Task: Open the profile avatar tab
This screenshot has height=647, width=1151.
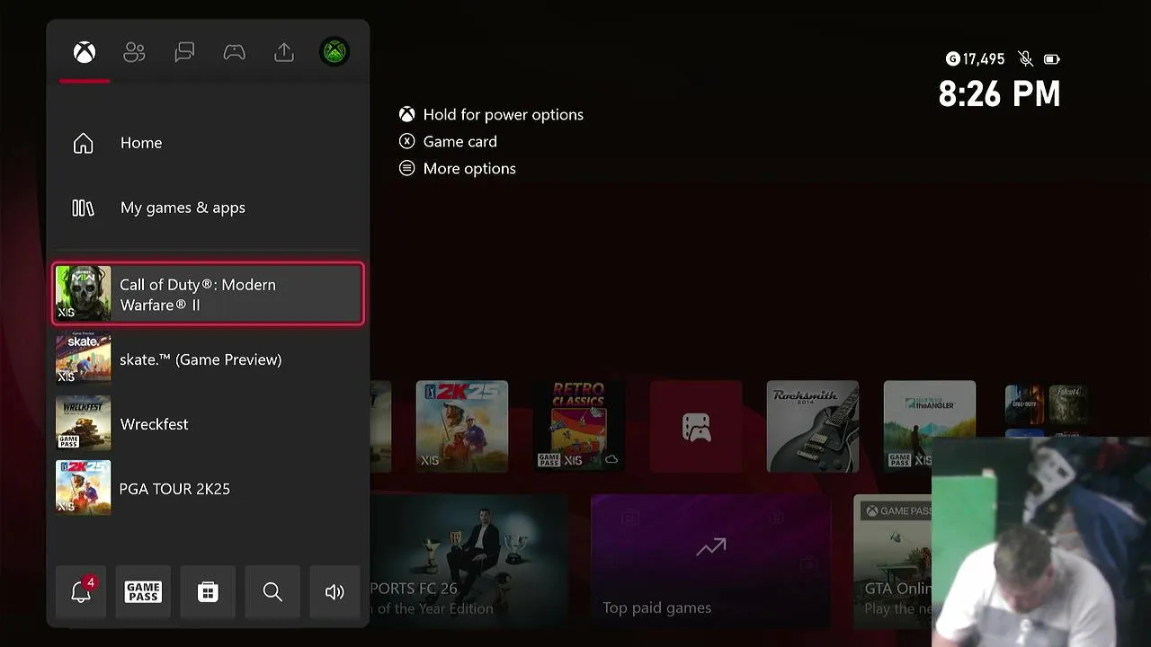Action: coord(335,52)
